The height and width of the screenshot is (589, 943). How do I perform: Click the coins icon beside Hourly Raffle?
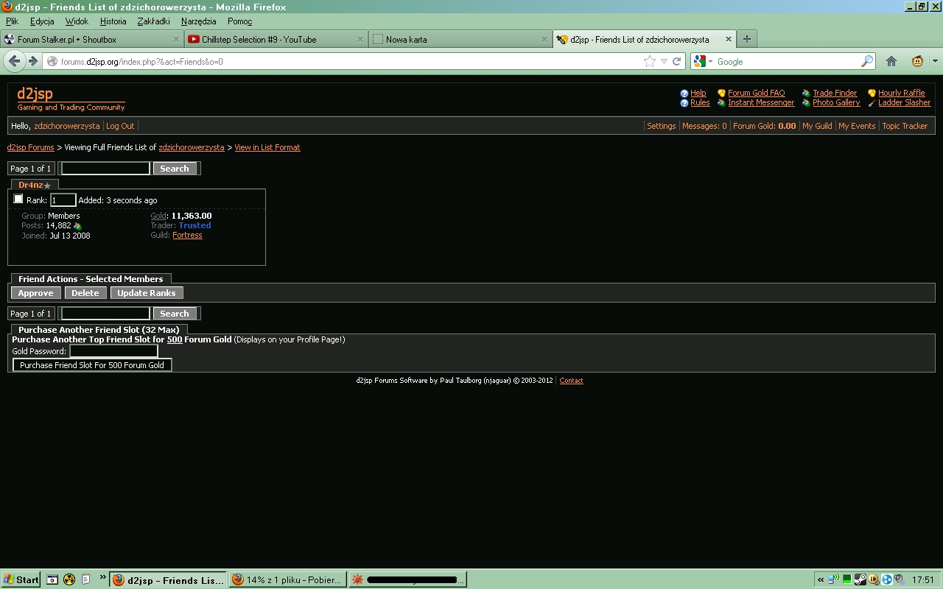(872, 94)
